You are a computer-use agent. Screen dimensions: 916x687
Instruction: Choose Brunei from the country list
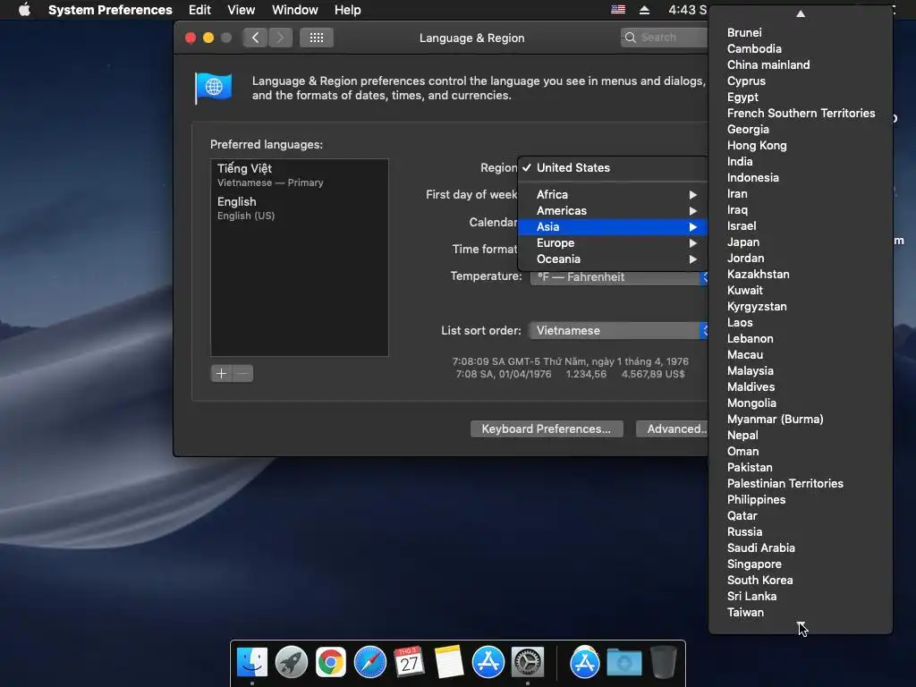click(801, 33)
